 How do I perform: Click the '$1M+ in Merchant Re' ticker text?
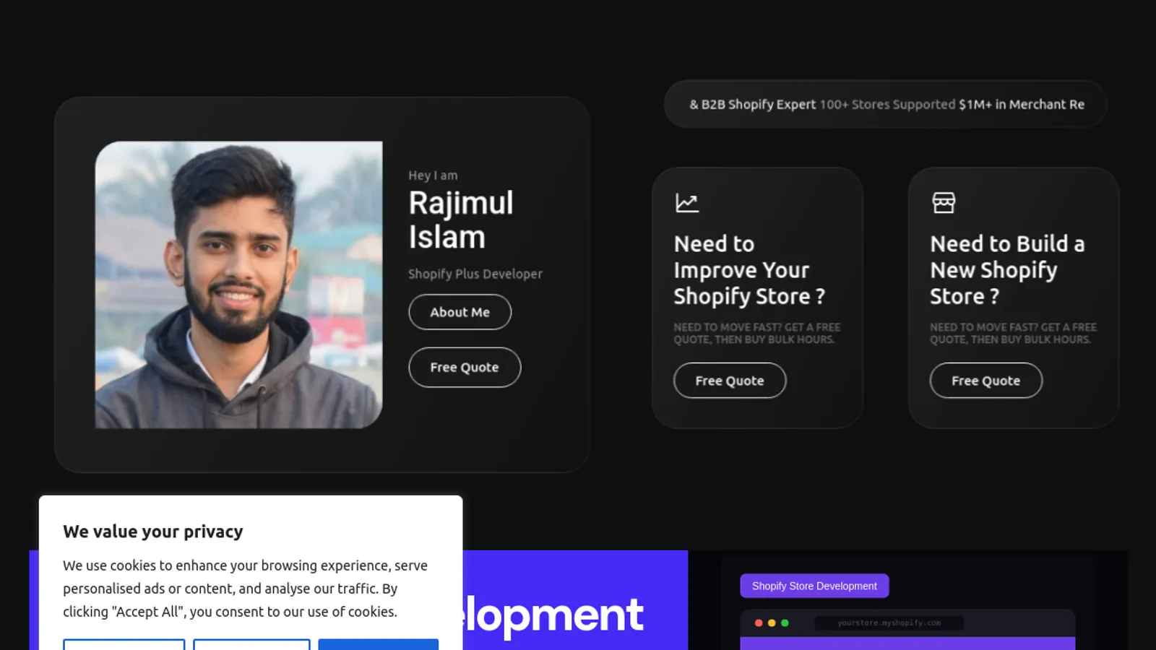tap(1022, 104)
